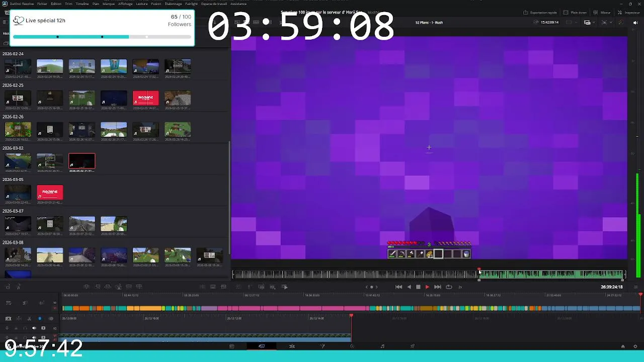
Task: Open the Affichage menu
Action: pyautogui.click(x=125, y=4)
